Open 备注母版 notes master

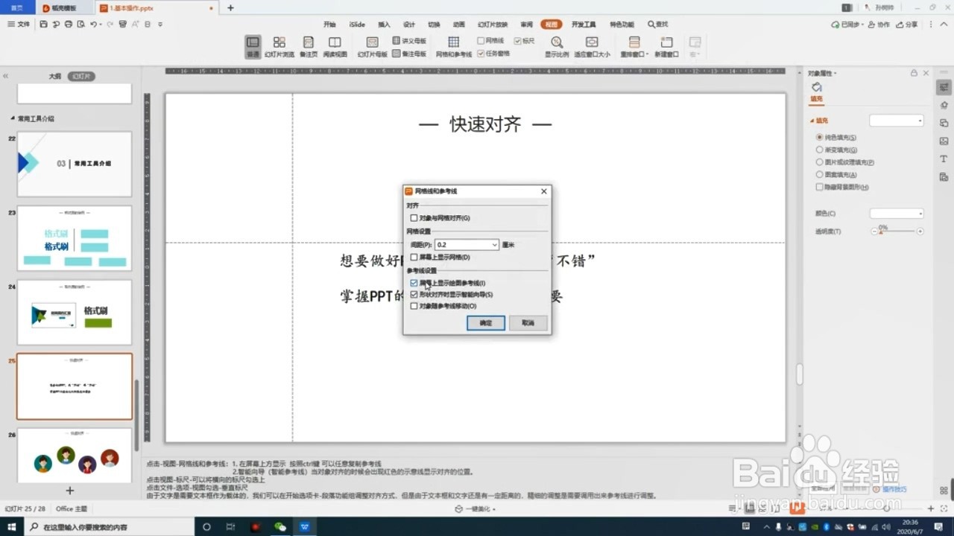click(x=409, y=54)
